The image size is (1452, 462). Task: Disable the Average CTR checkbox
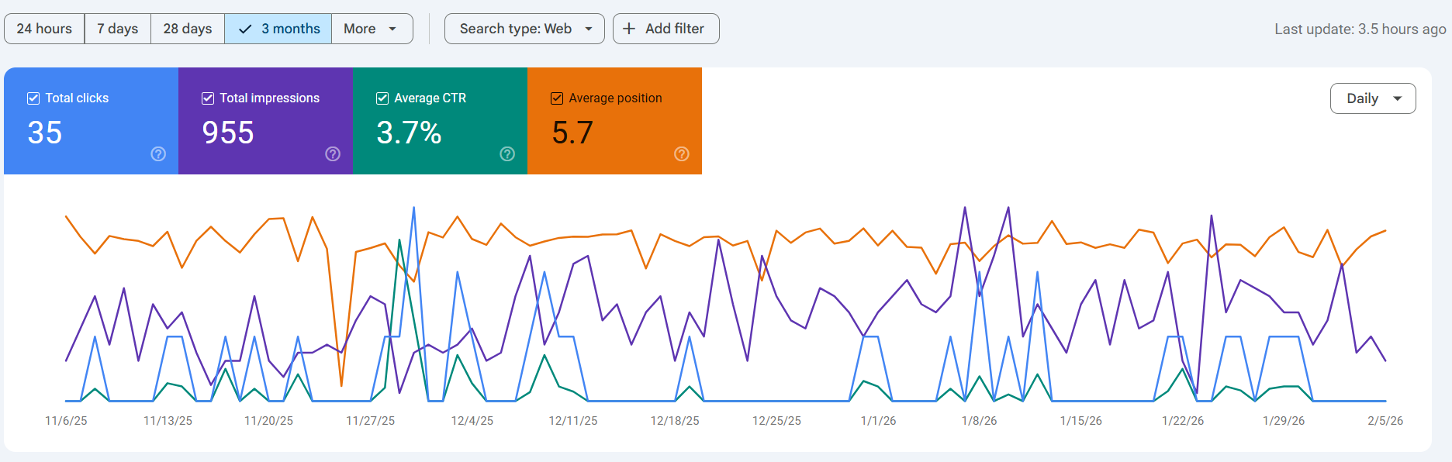coord(382,98)
